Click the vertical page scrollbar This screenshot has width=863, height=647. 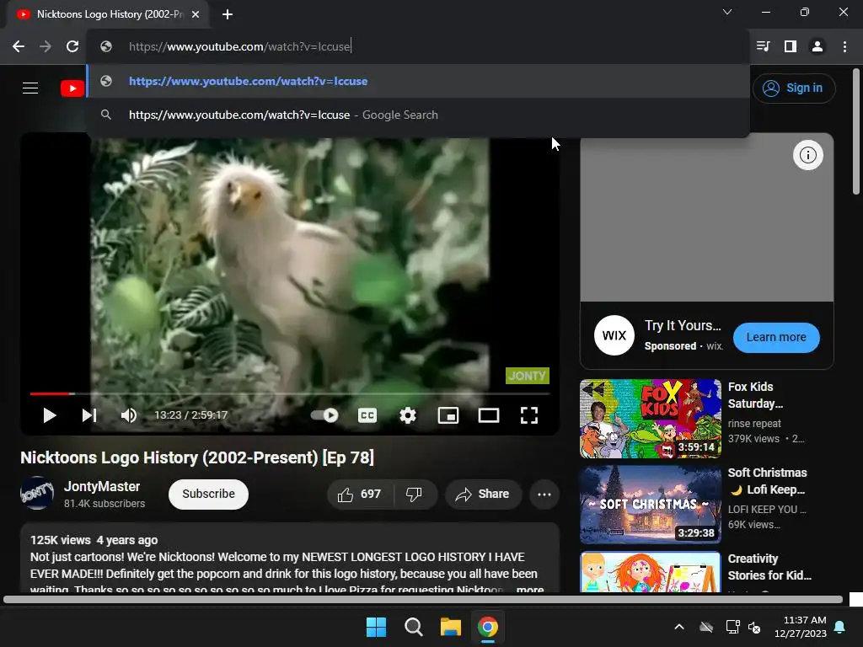pos(856,132)
